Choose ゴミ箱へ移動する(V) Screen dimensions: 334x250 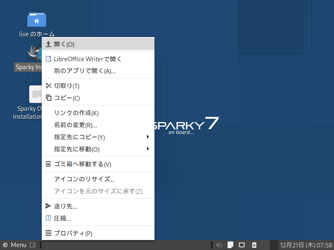[98, 164]
